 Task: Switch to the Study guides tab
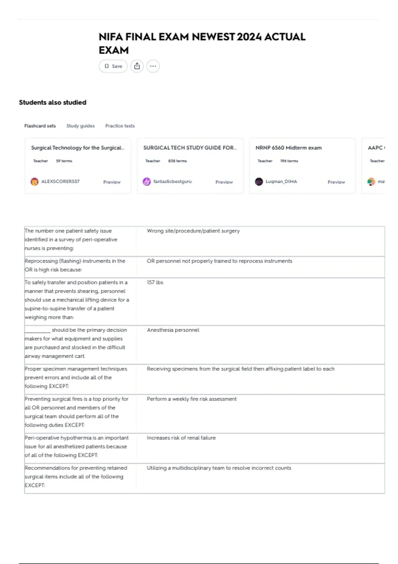tap(81, 126)
